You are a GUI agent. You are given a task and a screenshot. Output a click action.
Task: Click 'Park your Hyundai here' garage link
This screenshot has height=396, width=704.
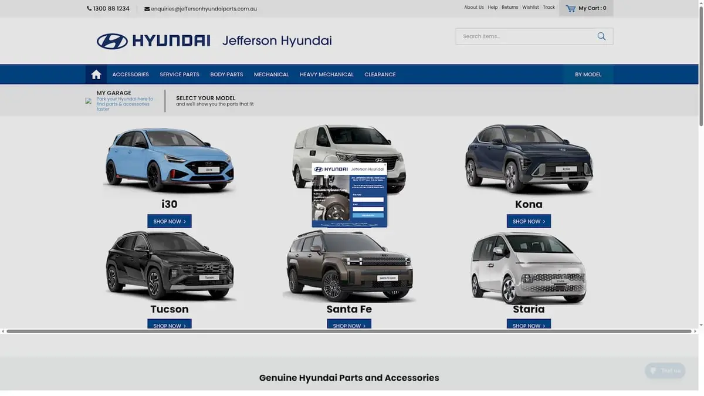coord(124,104)
